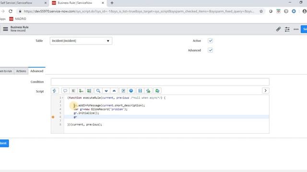This screenshot has height=172, width=307.
Task: Click the Business Rule New record title
Action: click(19, 29)
